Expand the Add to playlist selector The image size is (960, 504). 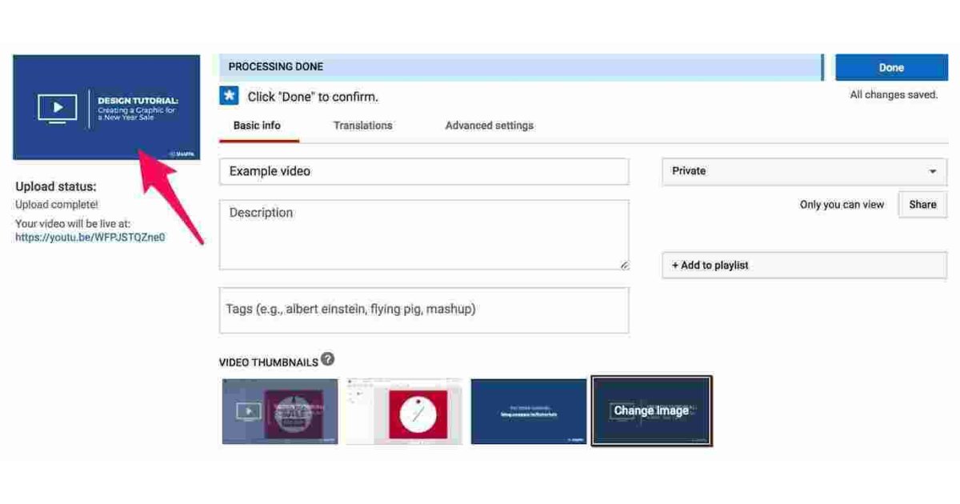(x=804, y=266)
